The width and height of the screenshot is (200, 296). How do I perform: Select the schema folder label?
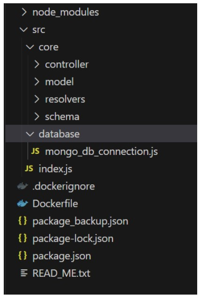[62, 117]
